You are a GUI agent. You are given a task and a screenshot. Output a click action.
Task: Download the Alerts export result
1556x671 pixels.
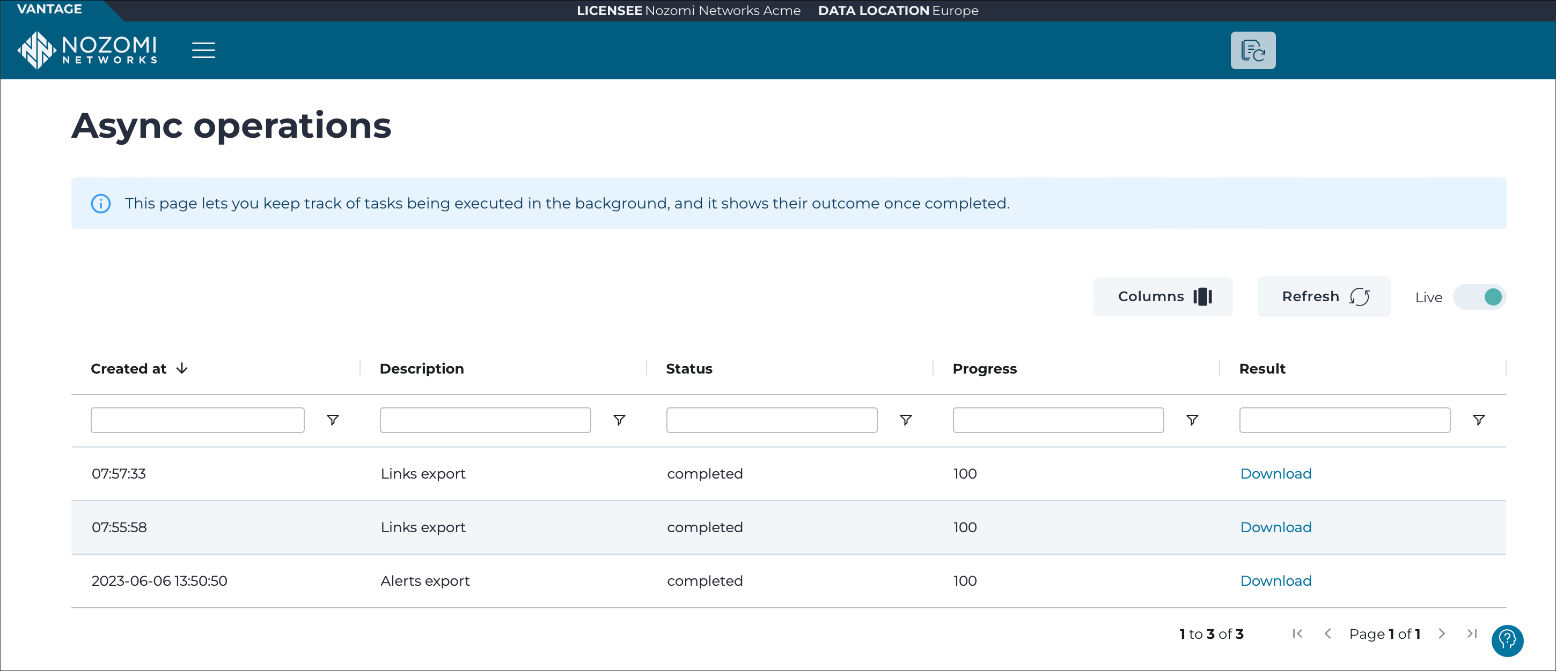click(x=1276, y=581)
